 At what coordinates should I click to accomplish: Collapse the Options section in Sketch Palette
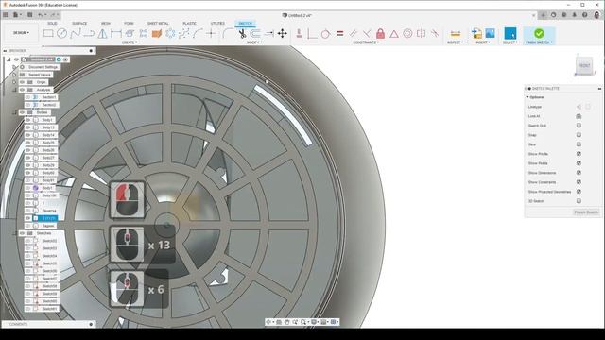point(527,97)
